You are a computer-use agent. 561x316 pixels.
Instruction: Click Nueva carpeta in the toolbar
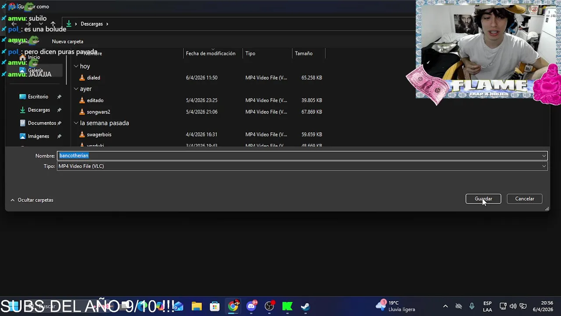point(67,42)
